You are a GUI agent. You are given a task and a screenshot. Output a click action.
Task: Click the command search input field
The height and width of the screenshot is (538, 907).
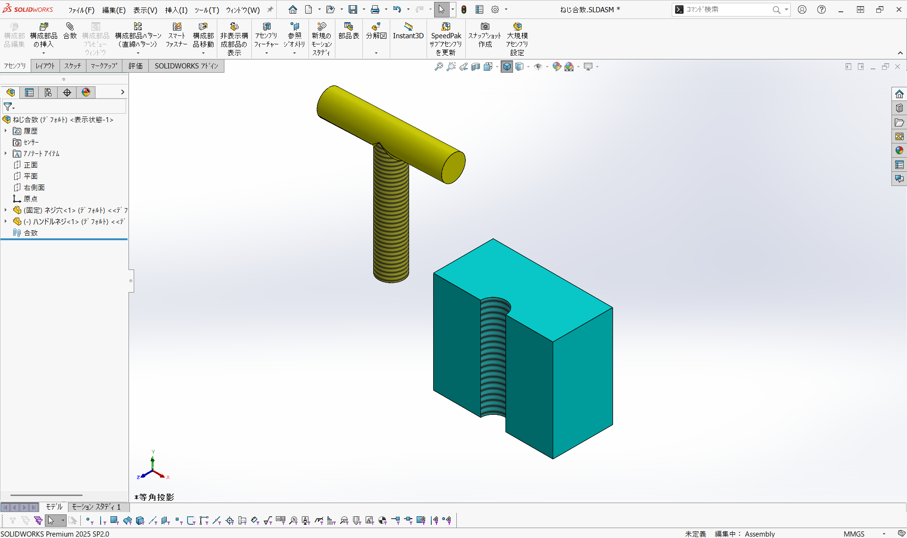coord(727,9)
